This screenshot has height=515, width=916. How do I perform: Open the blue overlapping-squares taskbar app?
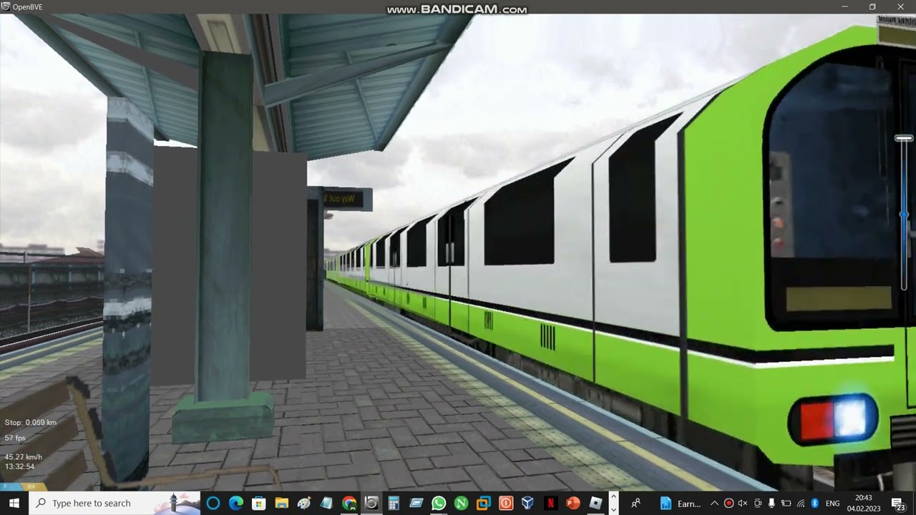(x=484, y=503)
